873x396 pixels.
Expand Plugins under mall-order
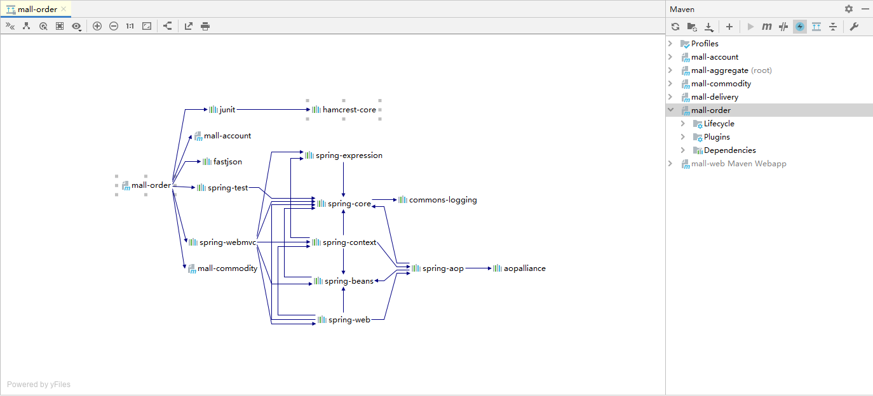pos(683,137)
